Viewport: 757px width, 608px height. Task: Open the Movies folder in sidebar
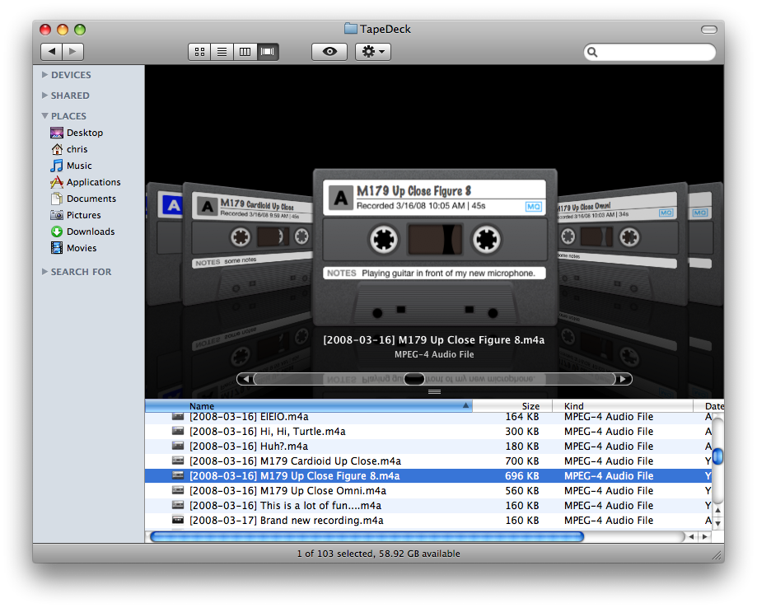coord(73,248)
